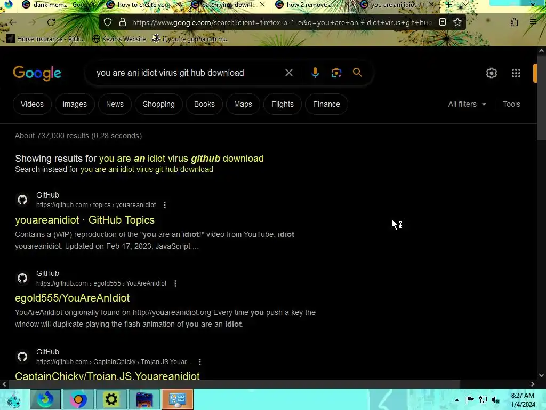This screenshot has height=410, width=546.
Task: Filter results by Videos
Action: click(32, 104)
